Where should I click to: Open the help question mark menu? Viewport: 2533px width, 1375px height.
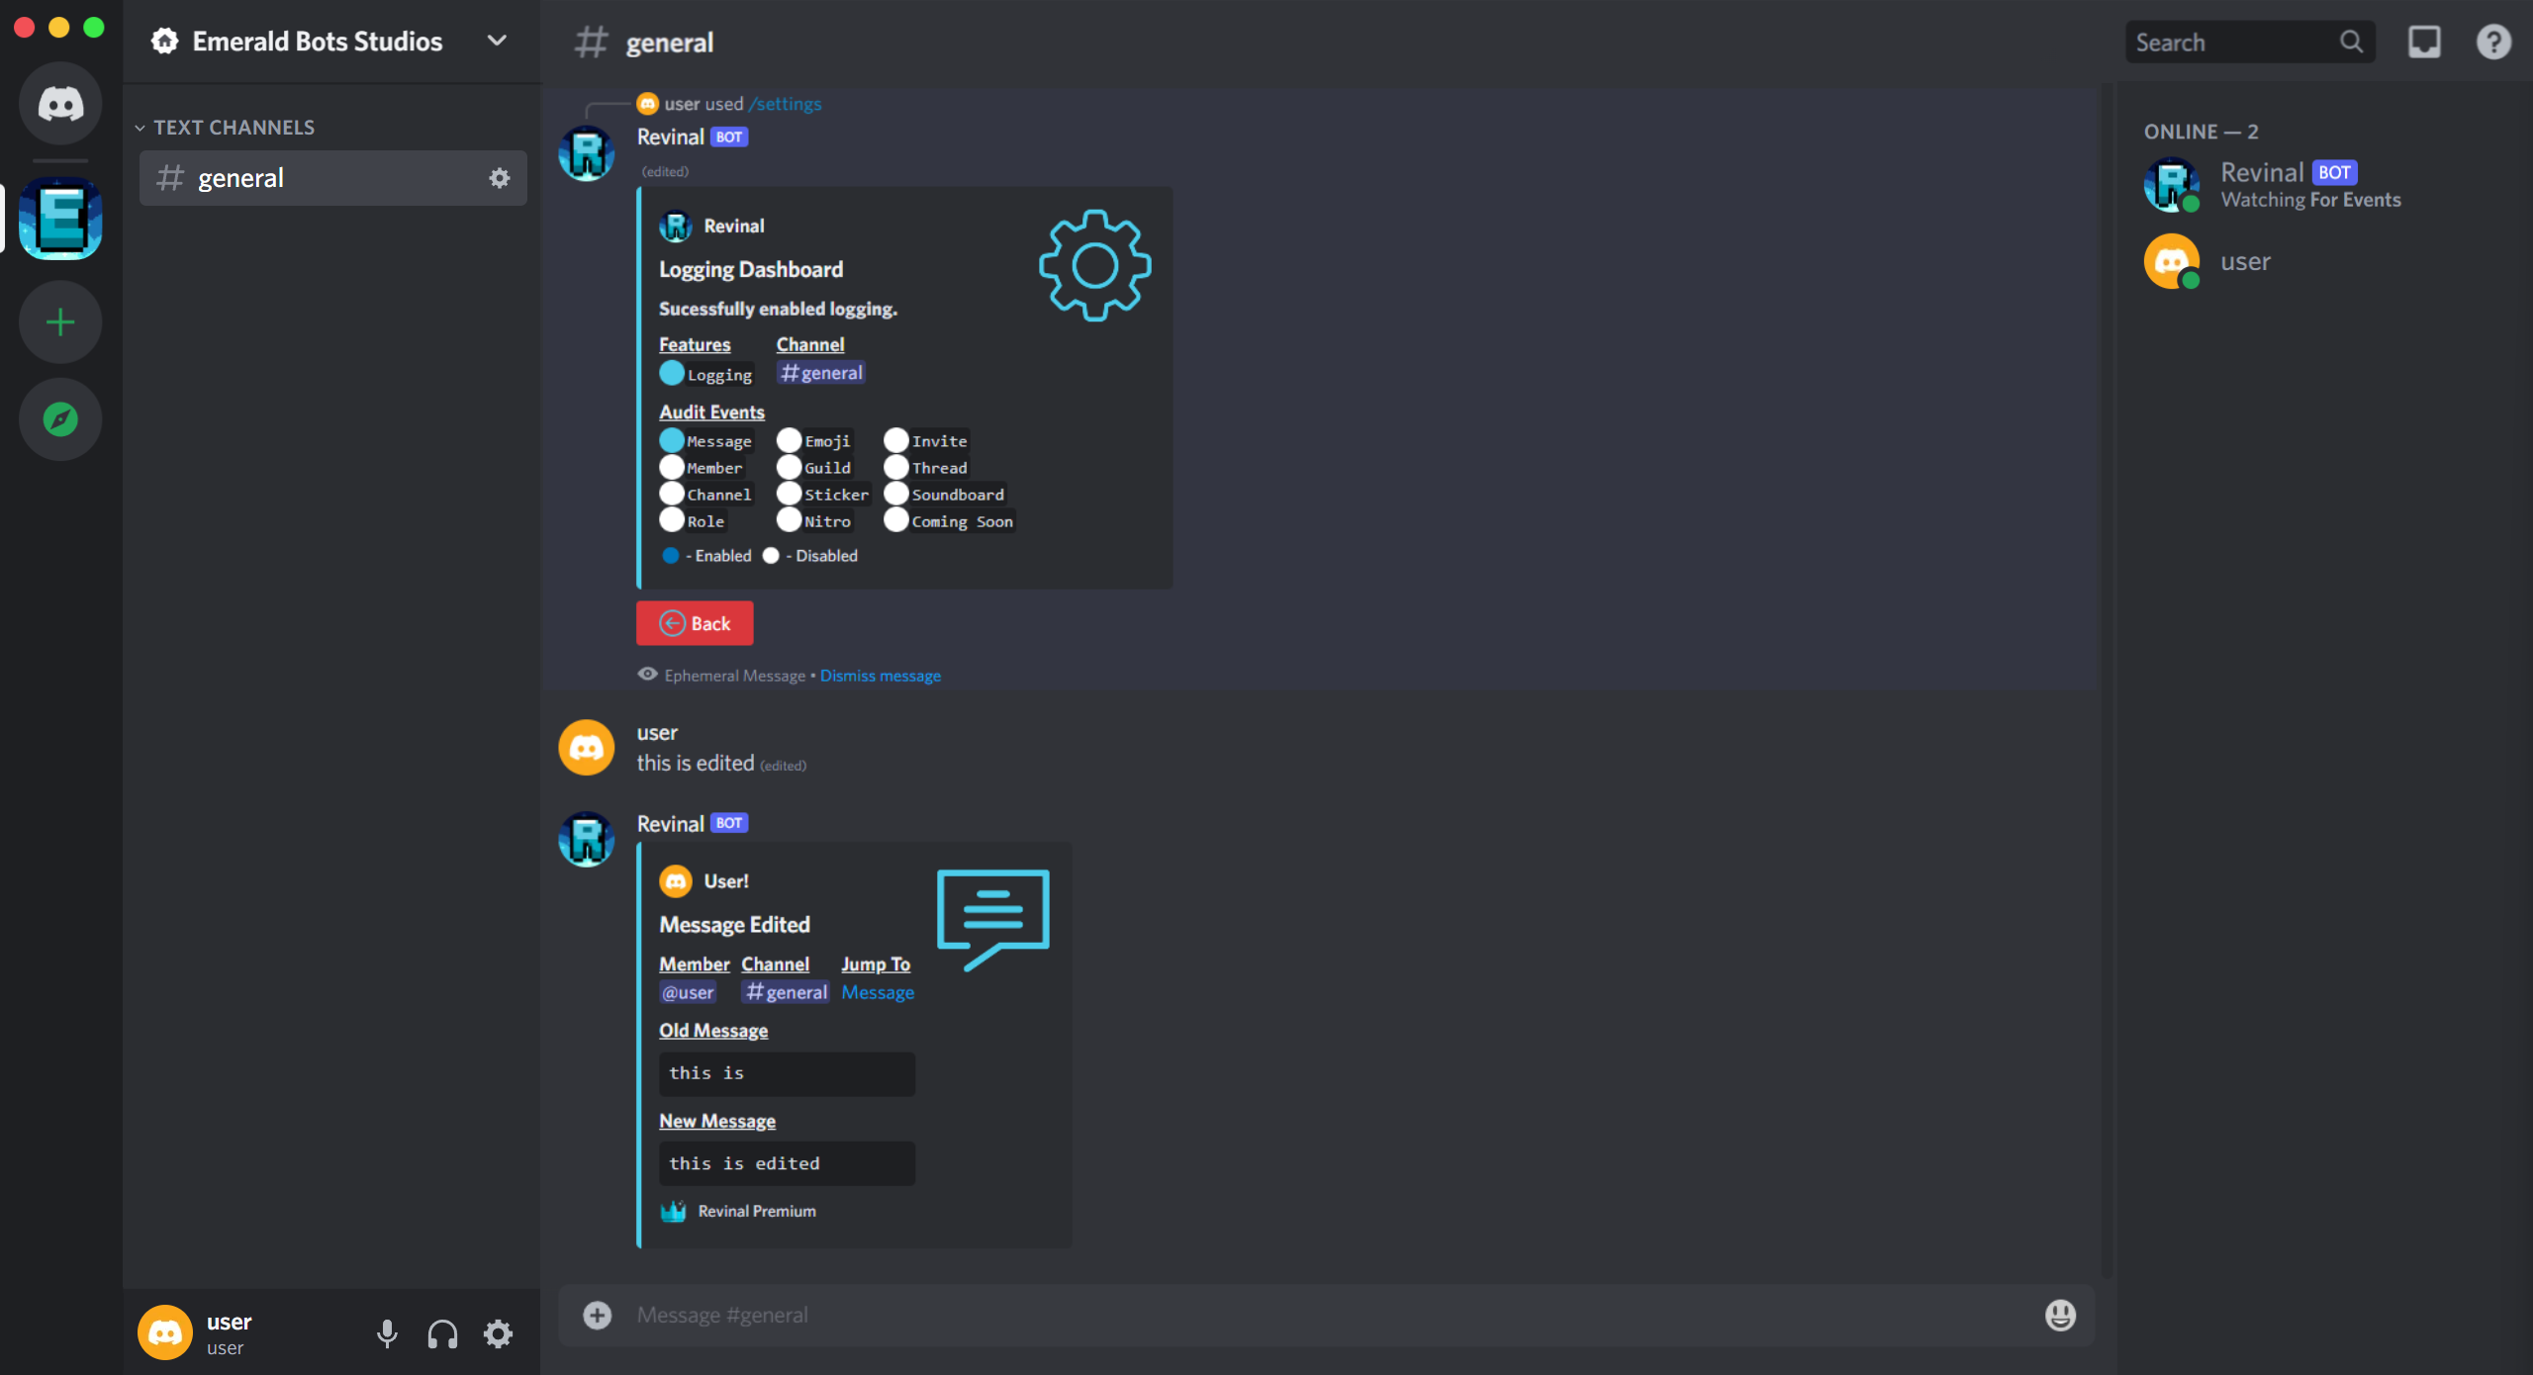pos(2494,42)
